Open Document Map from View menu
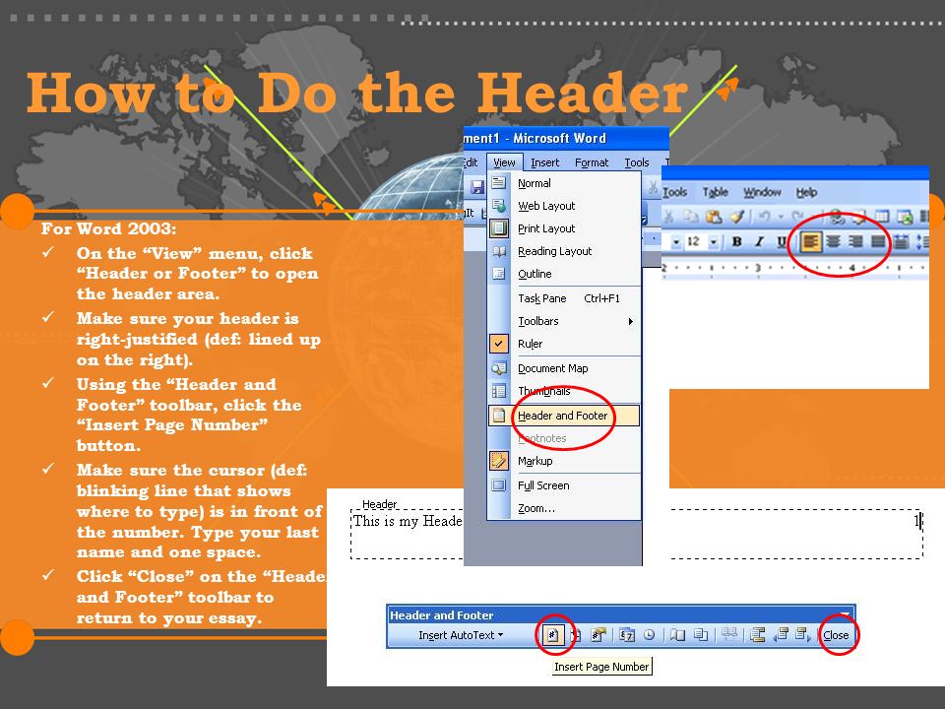The width and height of the screenshot is (945, 709). (563, 368)
